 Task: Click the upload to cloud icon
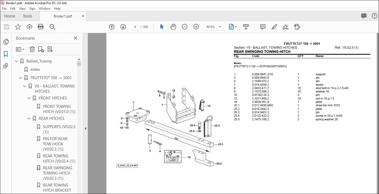tap(29, 27)
